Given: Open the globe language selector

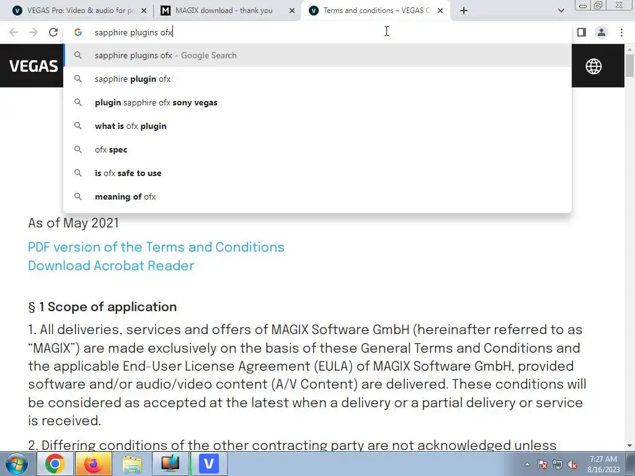Looking at the screenshot, I should coord(593,66).
